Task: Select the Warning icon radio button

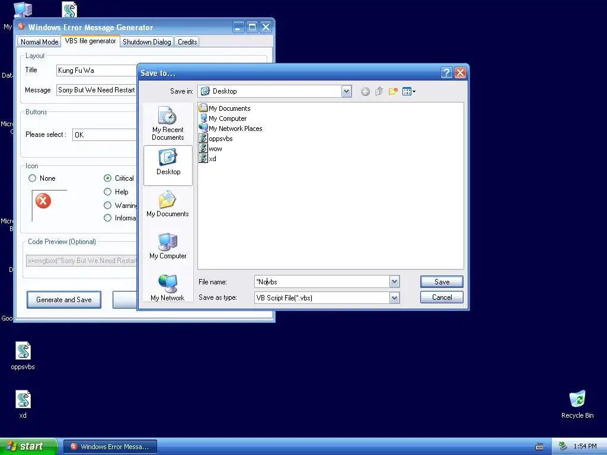Action: click(108, 205)
